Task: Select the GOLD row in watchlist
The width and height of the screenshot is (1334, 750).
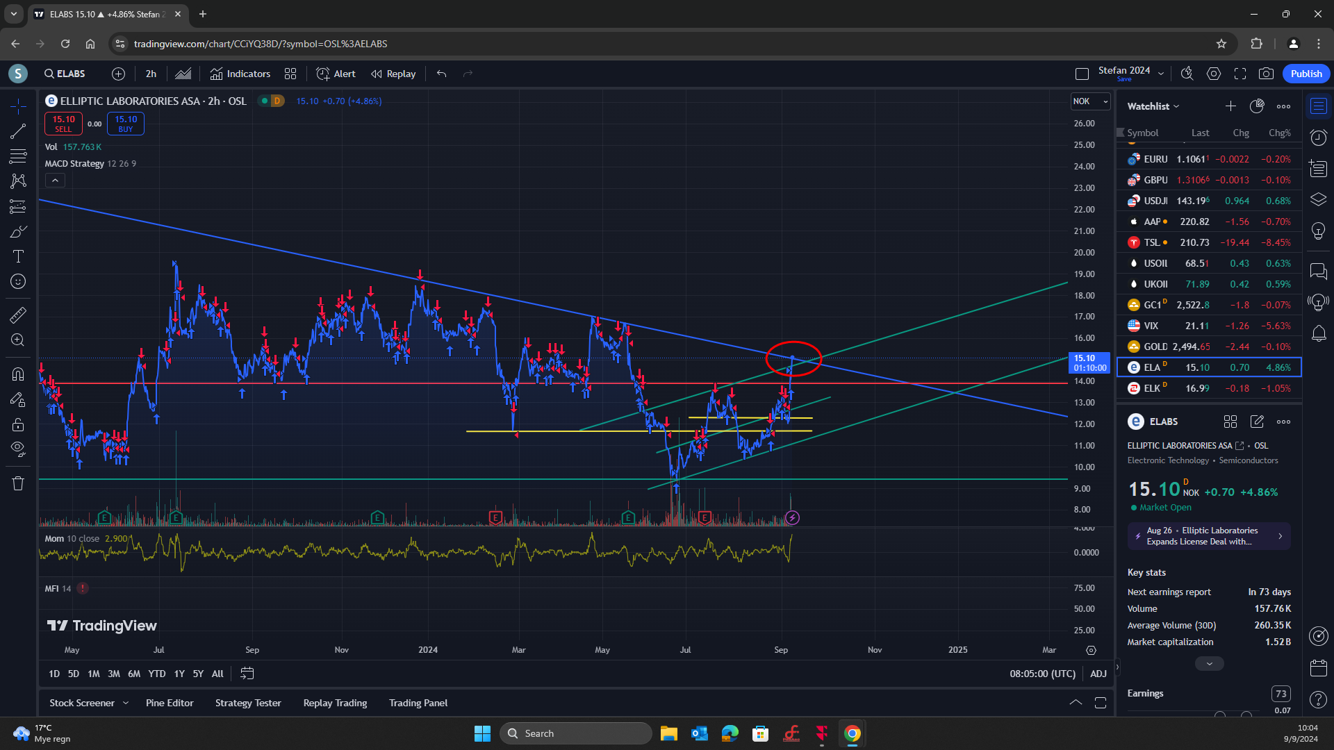Action: point(1209,347)
